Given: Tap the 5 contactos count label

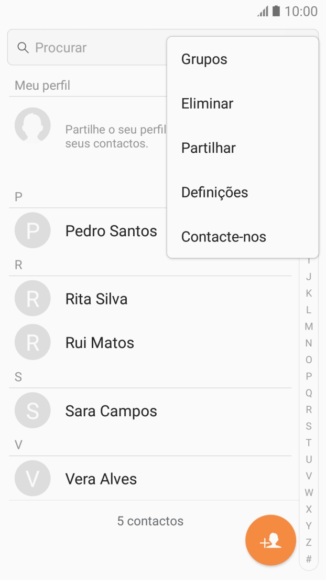Looking at the screenshot, I should point(150,521).
